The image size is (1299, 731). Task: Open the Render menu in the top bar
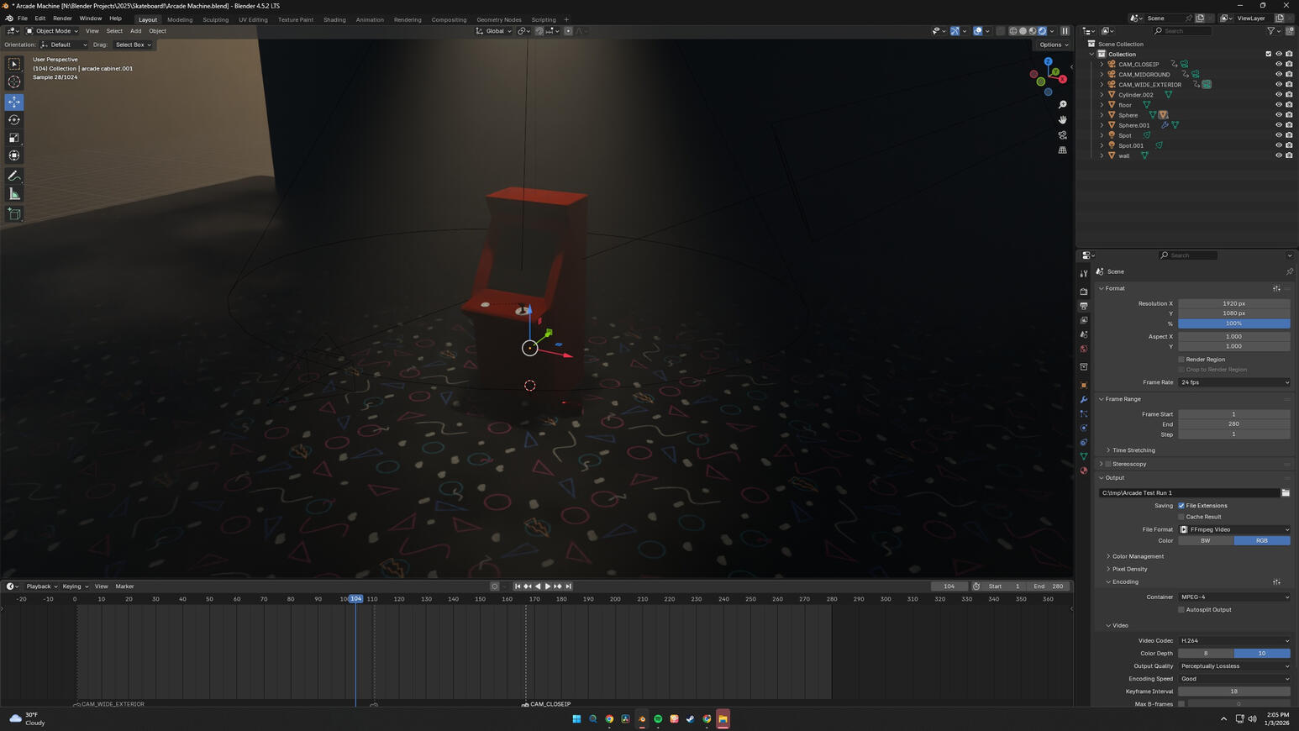[x=62, y=18]
